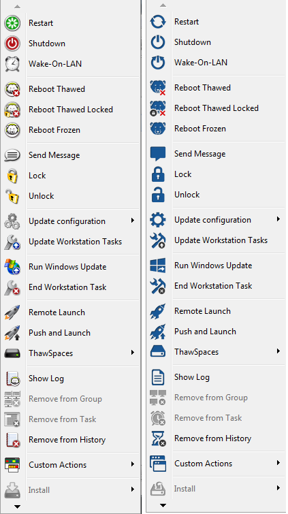Click the alarm clock Wake-On-LAN icon

[x=12, y=64]
